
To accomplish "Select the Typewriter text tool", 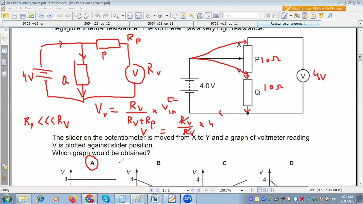I will click(x=313, y=16).
